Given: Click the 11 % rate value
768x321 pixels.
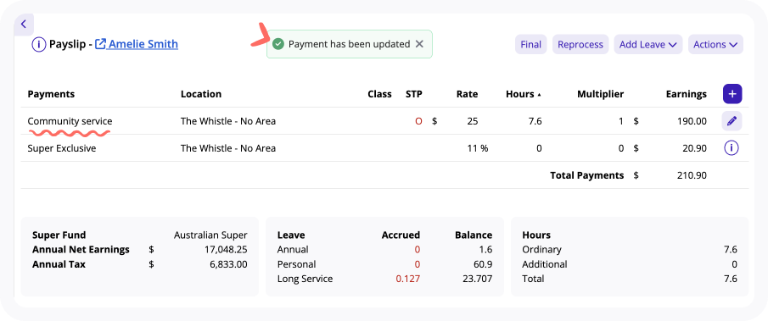Looking at the screenshot, I should (x=478, y=148).
